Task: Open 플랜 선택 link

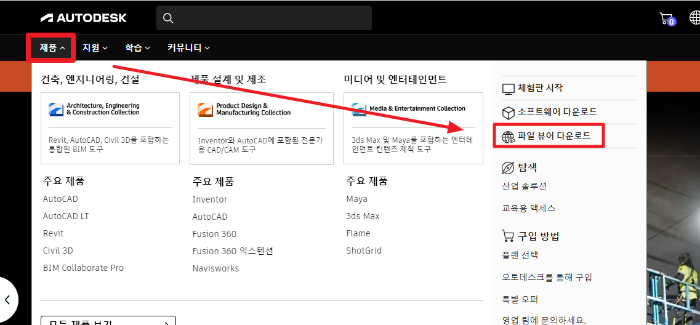Action: [x=520, y=255]
